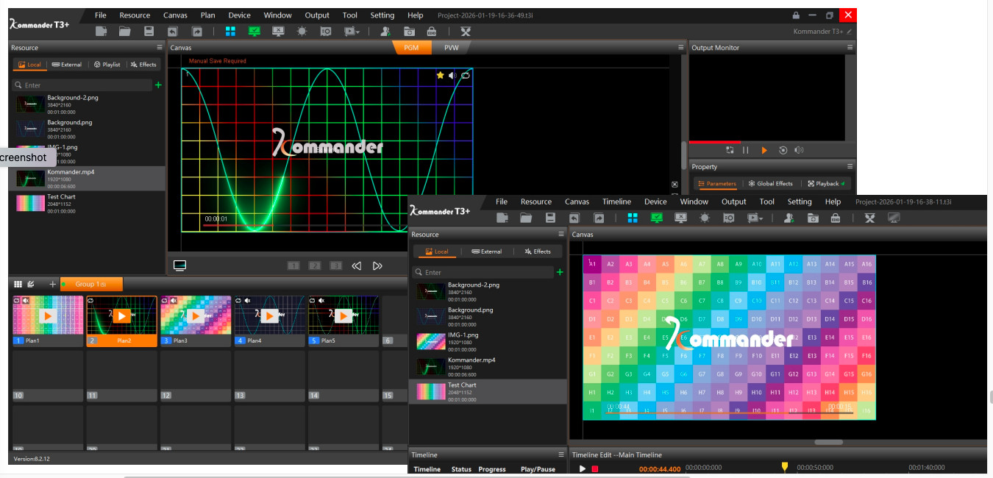The height and width of the screenshot is (478, 993).
Task: Add a plan group with the plus icon
Action: click(52, 284)
